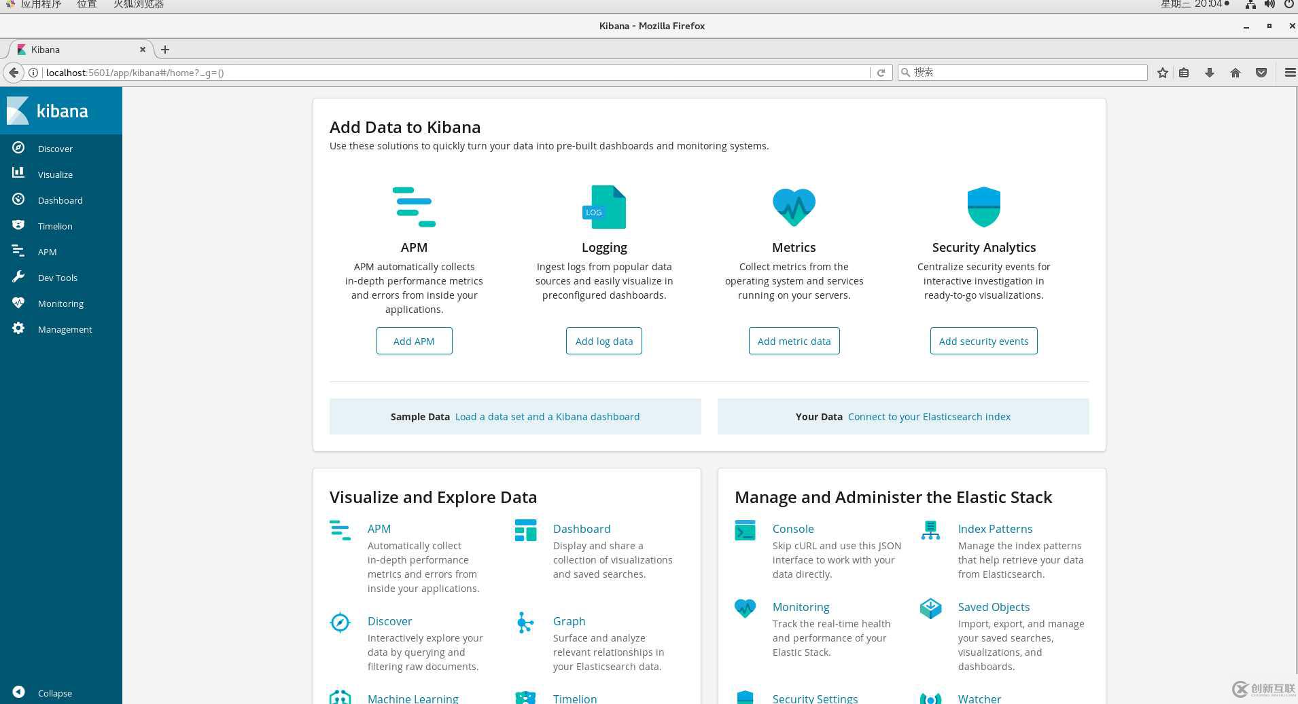This screenshot has height=704, width=1298.
Task: Open a new browser tab
Action: [x=165, y=50]
